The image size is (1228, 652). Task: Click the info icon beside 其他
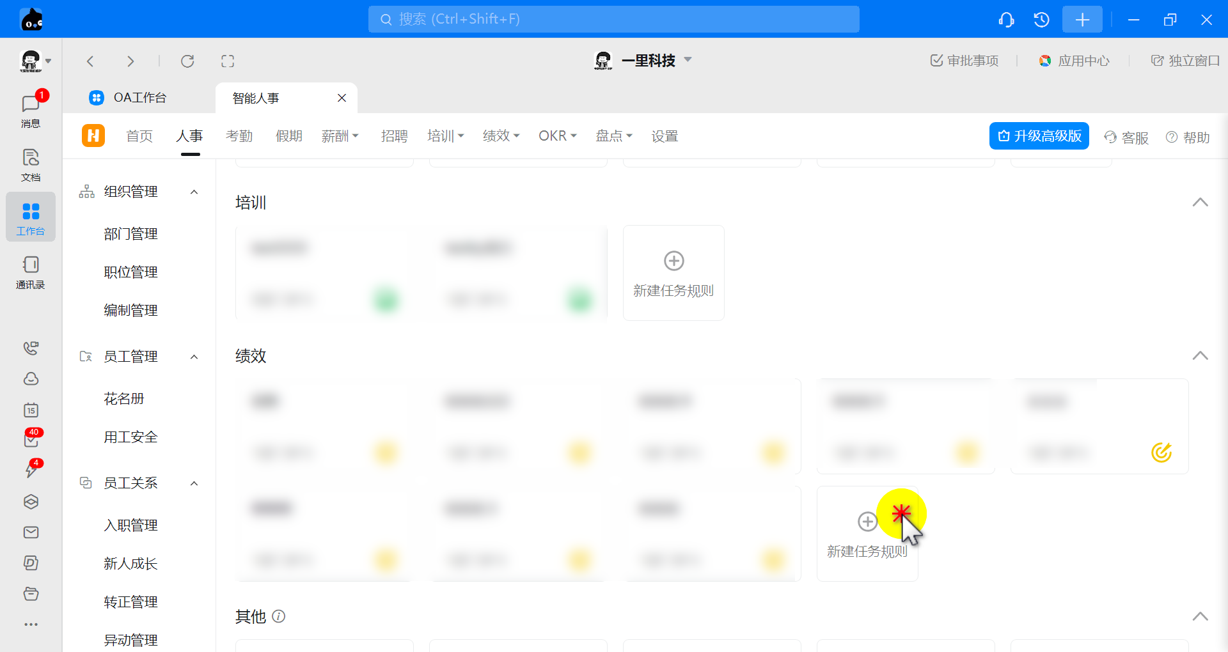pos(279,616)
